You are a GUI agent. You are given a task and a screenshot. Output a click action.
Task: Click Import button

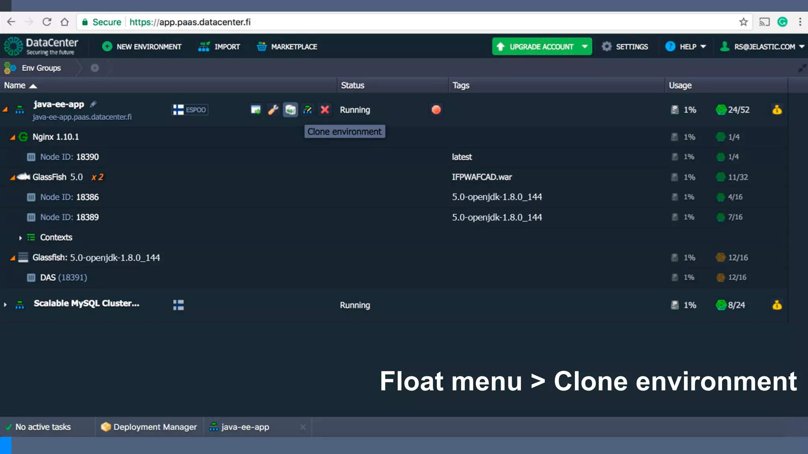coord(219,47)
